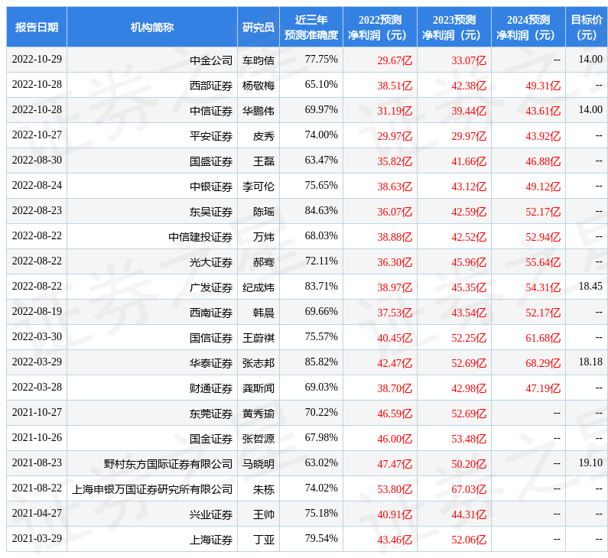Viewport: 608px width, 558px height.
Task: Select institution name 国信证券
Action: coord(211,338)
